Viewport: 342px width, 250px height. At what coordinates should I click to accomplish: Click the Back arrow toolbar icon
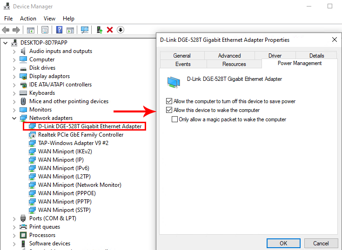click(x=6, y=30)
